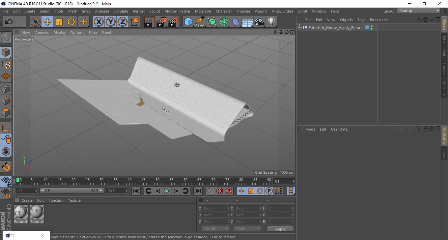Add a Cube primitive object
The height and width of the screenshot is (240, 448).
click(x=188, y=22)
